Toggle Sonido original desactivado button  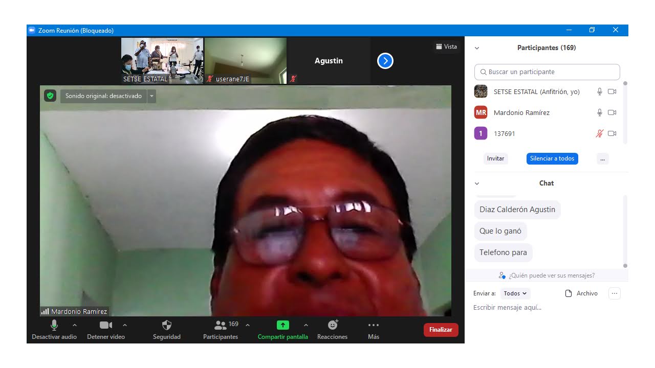pyautogui.click(x=103, y=96)
